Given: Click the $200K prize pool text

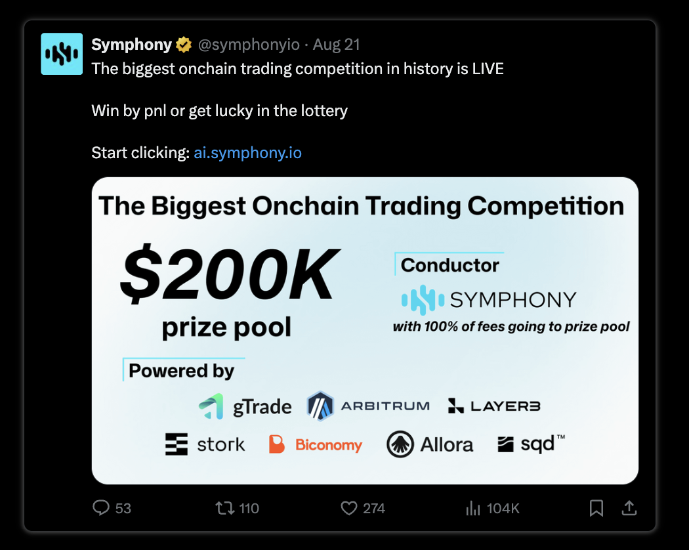Looking at the screenshot, I should tap(228, 291).
